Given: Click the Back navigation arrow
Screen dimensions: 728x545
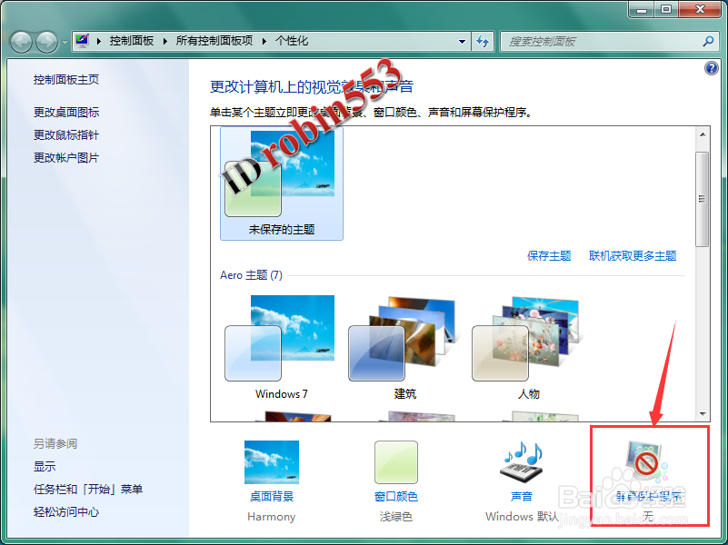Looking at the screenshot, I should pyautogui.click(x=21, y=42).
